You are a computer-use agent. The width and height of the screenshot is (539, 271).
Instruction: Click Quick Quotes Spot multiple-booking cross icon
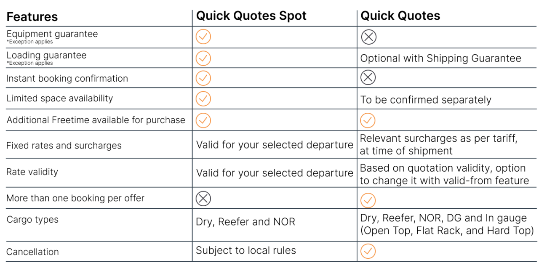(x=203, y=199)
